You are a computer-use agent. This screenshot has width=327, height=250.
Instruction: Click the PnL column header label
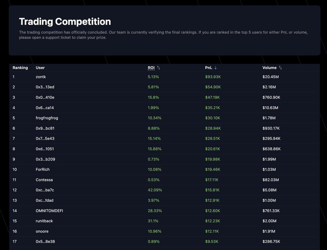209,68
